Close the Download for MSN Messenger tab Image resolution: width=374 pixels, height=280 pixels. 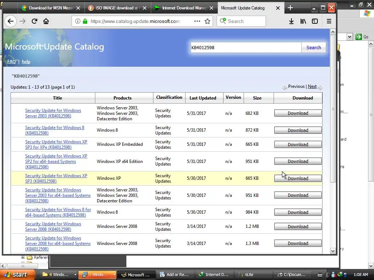(x=78, y=8)
